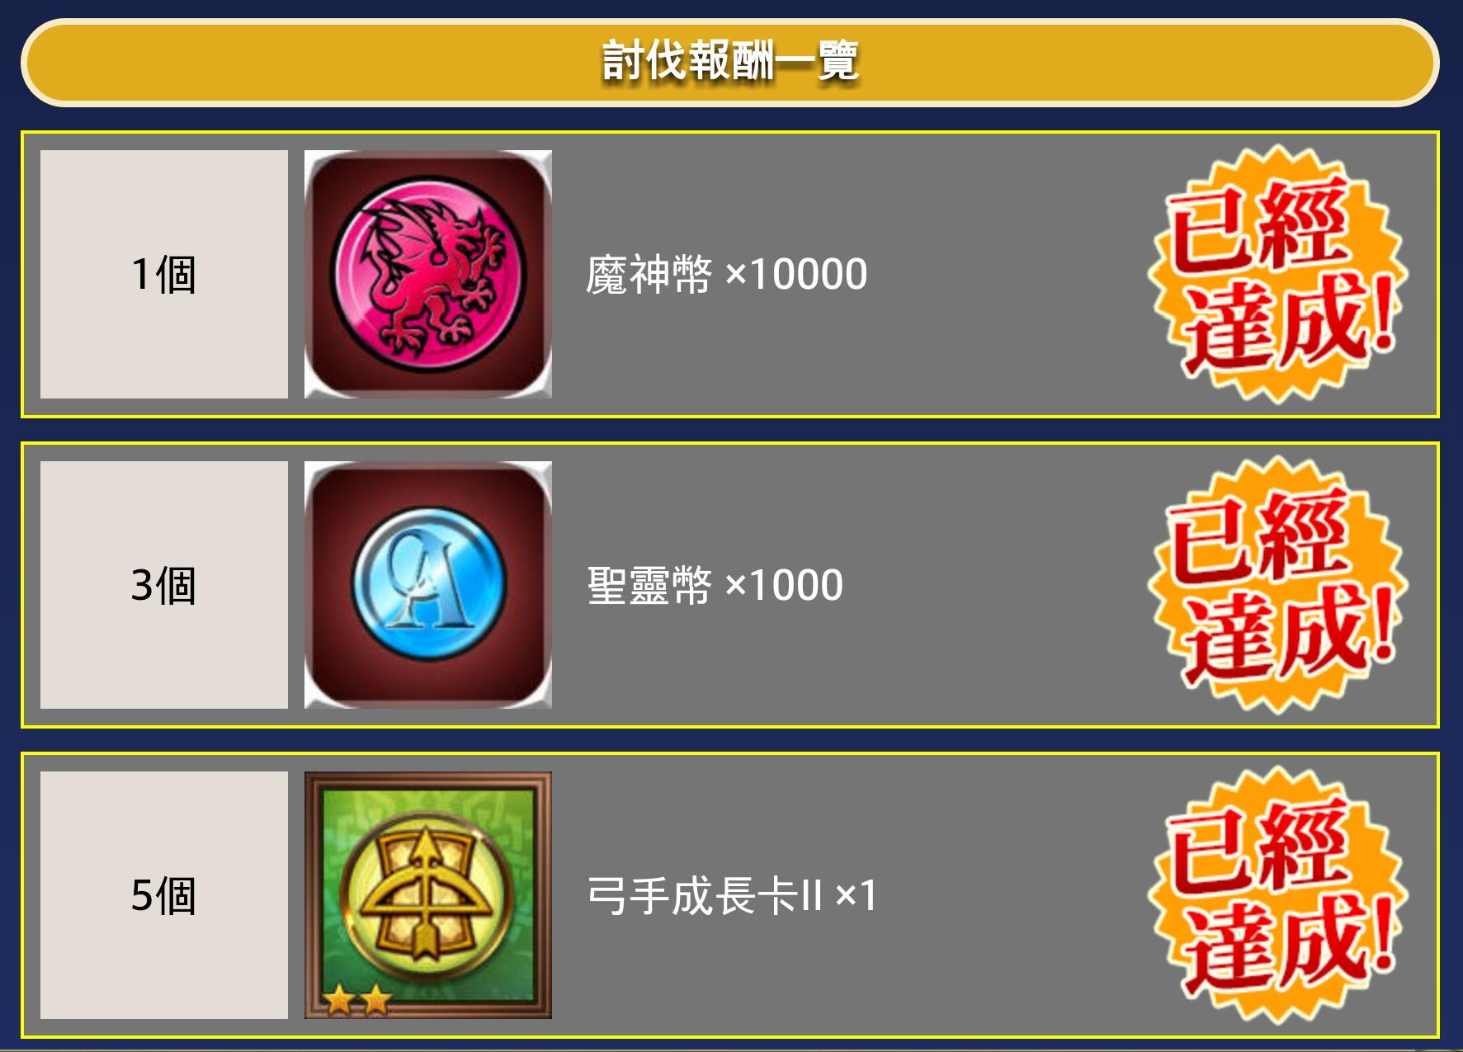
Task: Click the 已經達成 badge beside 聖靈幣
Action: [1277, 584]
